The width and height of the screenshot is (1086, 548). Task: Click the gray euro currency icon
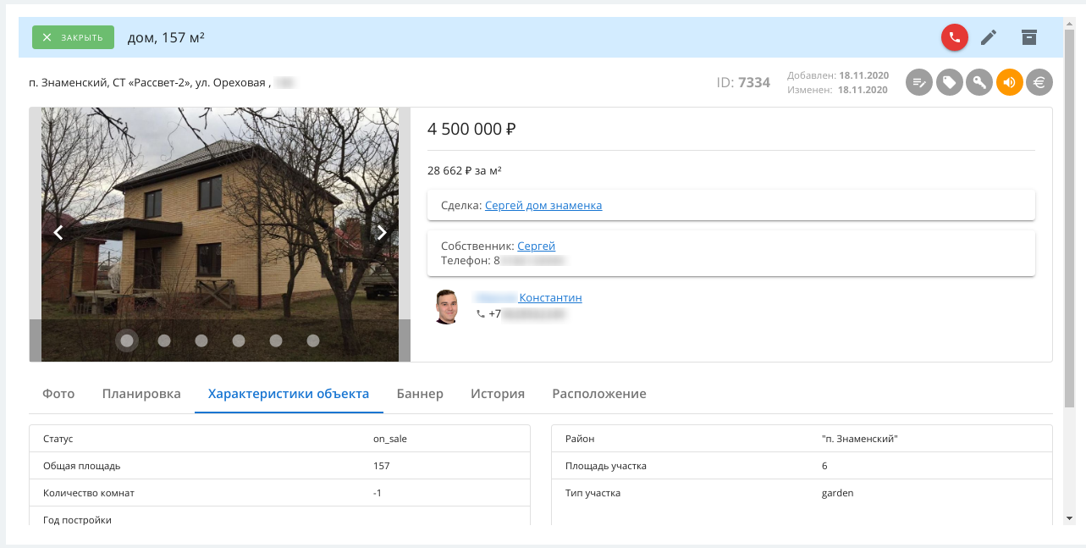tap(1039, 82)
